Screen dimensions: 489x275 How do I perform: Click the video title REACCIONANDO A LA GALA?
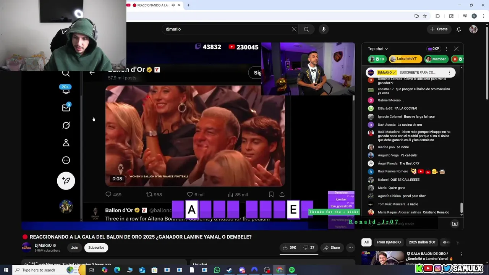[141, 237]
